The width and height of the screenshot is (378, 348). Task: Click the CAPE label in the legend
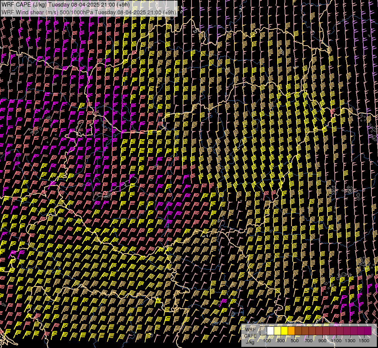pos(251,336)
